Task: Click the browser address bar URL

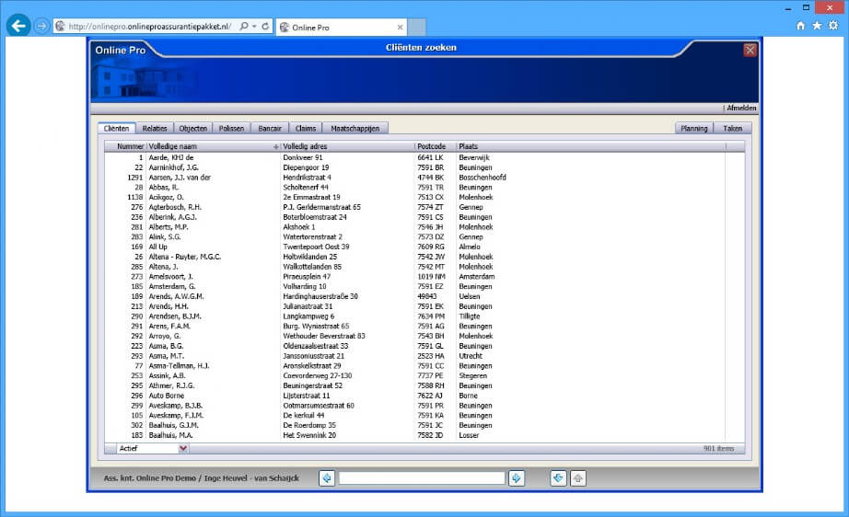Action: [x=150, y=27]
